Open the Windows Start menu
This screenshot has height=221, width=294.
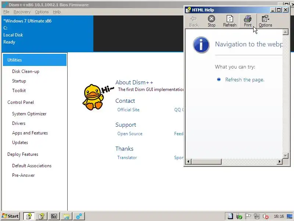point(11,216)
